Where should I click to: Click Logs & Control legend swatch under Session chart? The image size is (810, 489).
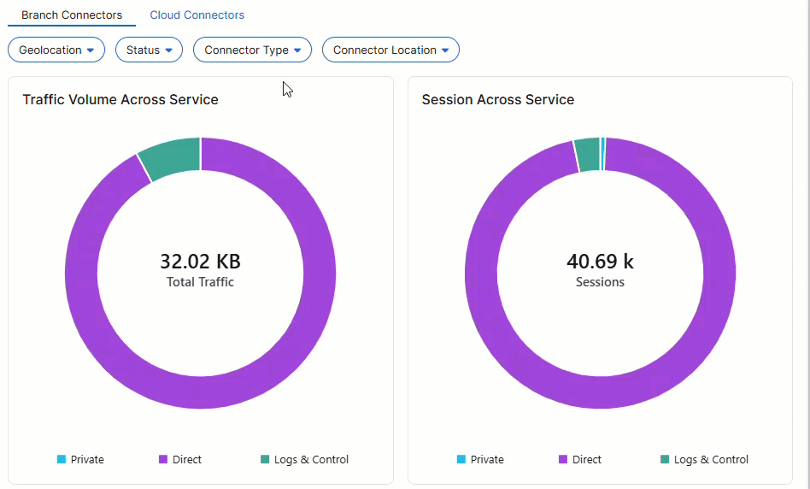coord(665,460)
